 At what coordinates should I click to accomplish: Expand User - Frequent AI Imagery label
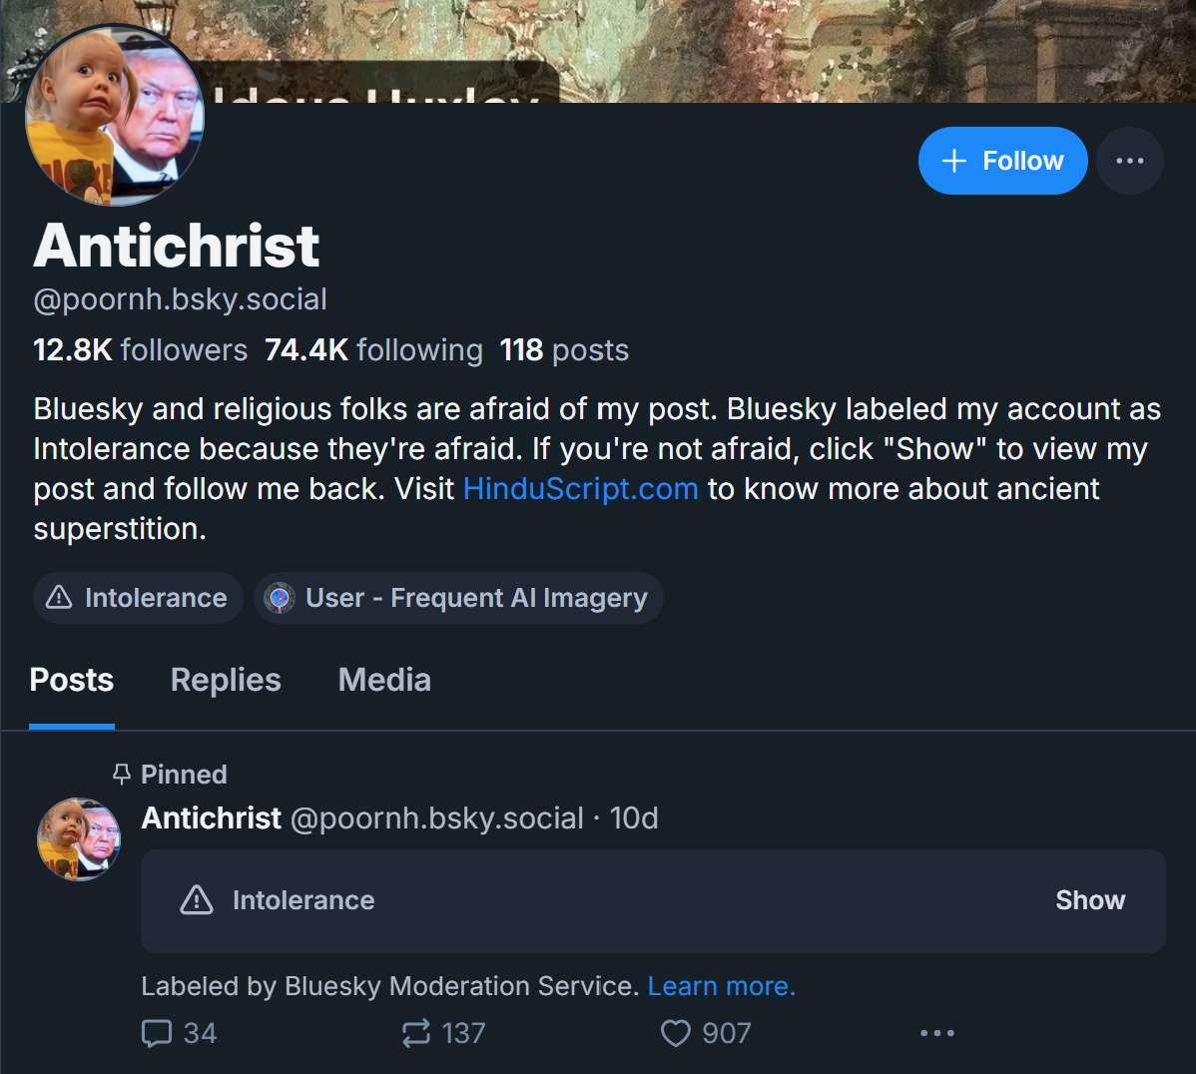point(475,598)
